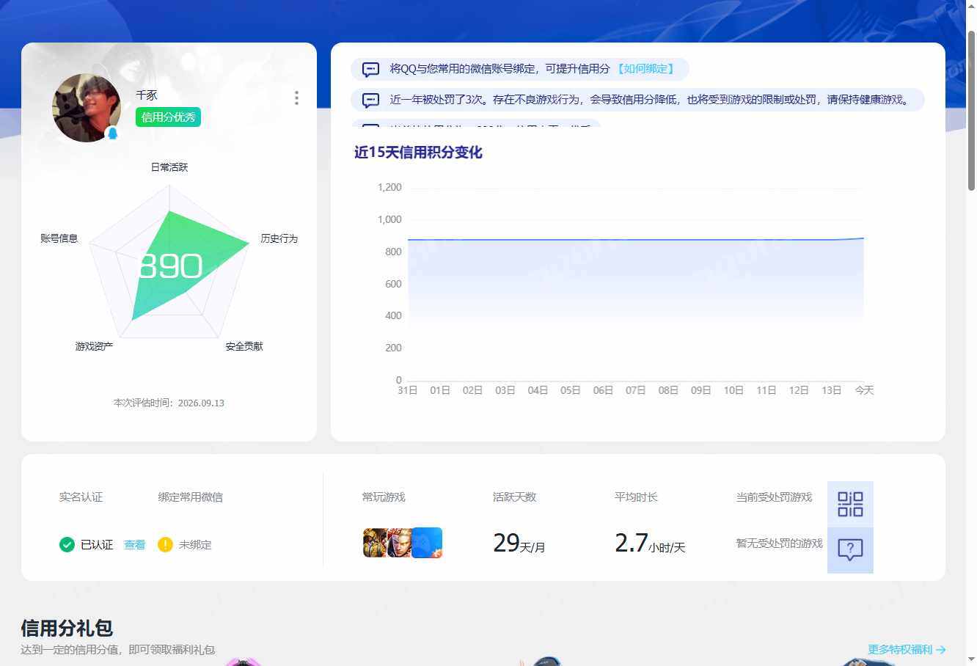Open the three-dot menu beside 千豕
The height and width of the screenshot is (666, 977).
coord(296,98)
